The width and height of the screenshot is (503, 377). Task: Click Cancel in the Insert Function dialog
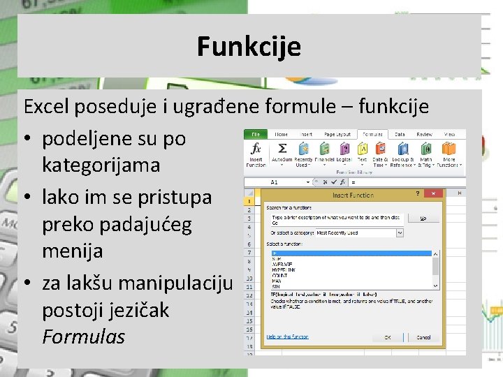[423, 337]
